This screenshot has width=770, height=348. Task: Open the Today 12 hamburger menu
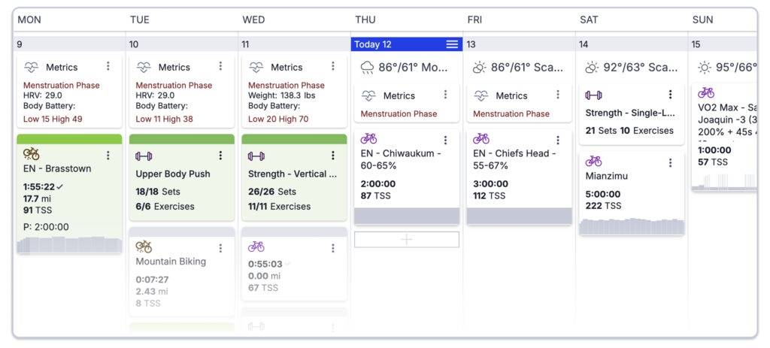(452, 44)
